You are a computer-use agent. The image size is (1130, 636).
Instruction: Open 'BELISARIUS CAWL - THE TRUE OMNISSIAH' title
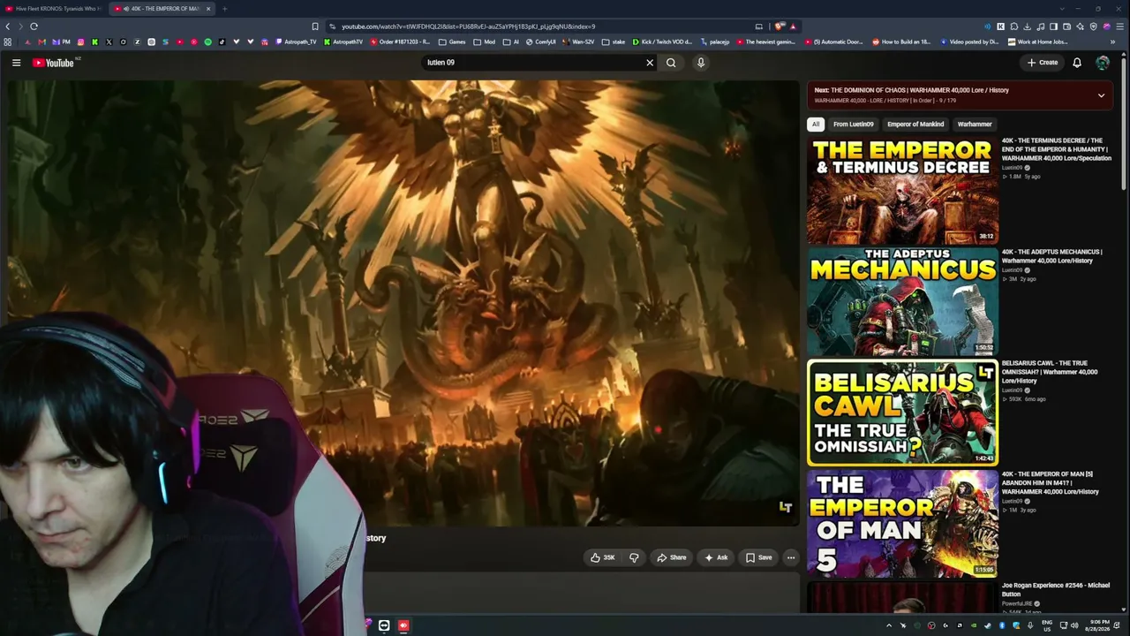(1050, 372)
